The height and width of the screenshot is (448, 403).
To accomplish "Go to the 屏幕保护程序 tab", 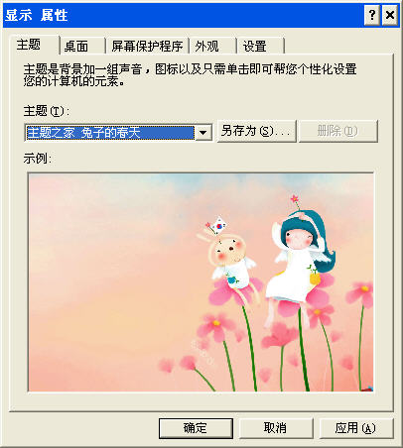I will (x=147, y=47).
